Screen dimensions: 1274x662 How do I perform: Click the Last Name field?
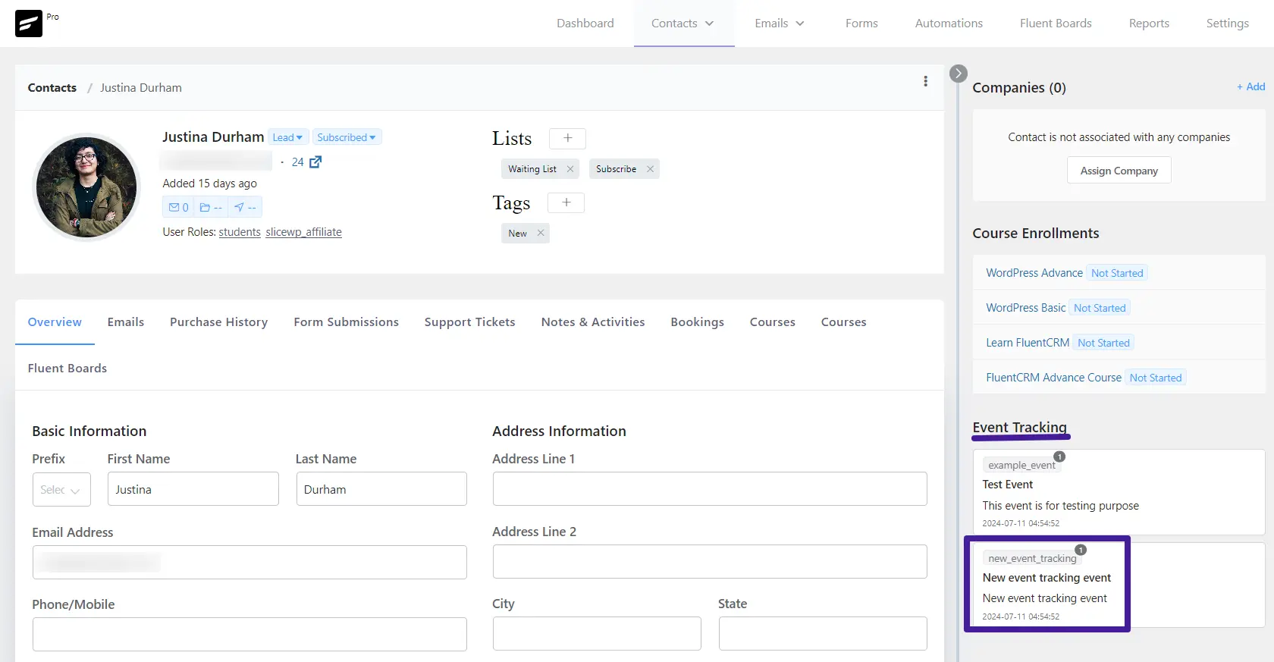[381, 489]
